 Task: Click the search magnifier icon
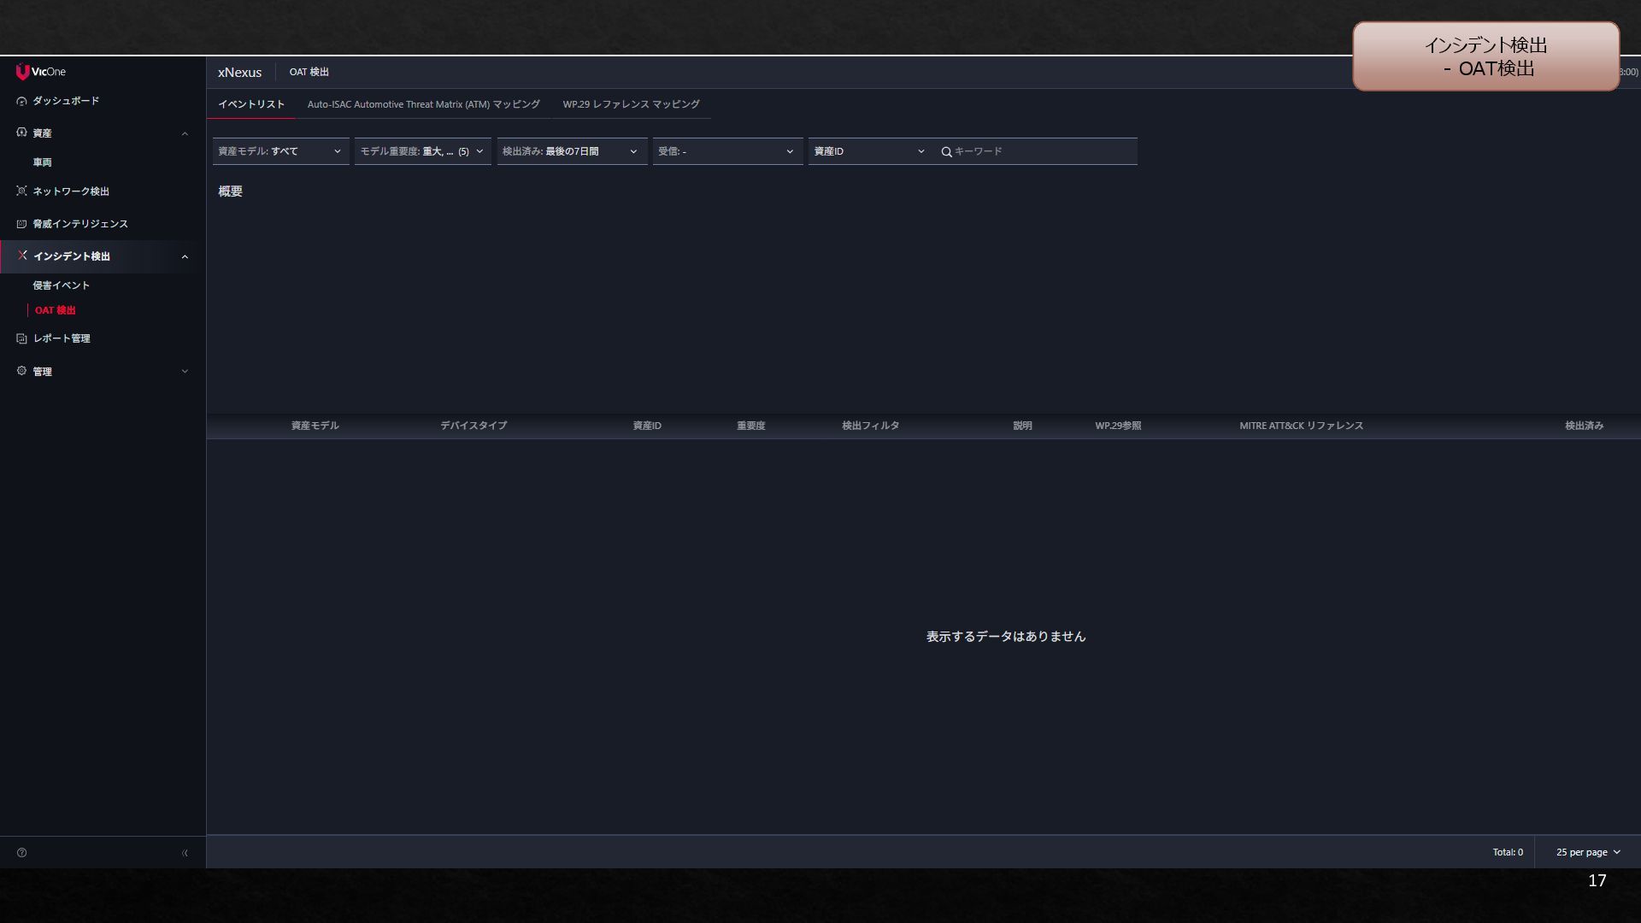(946, 152)
